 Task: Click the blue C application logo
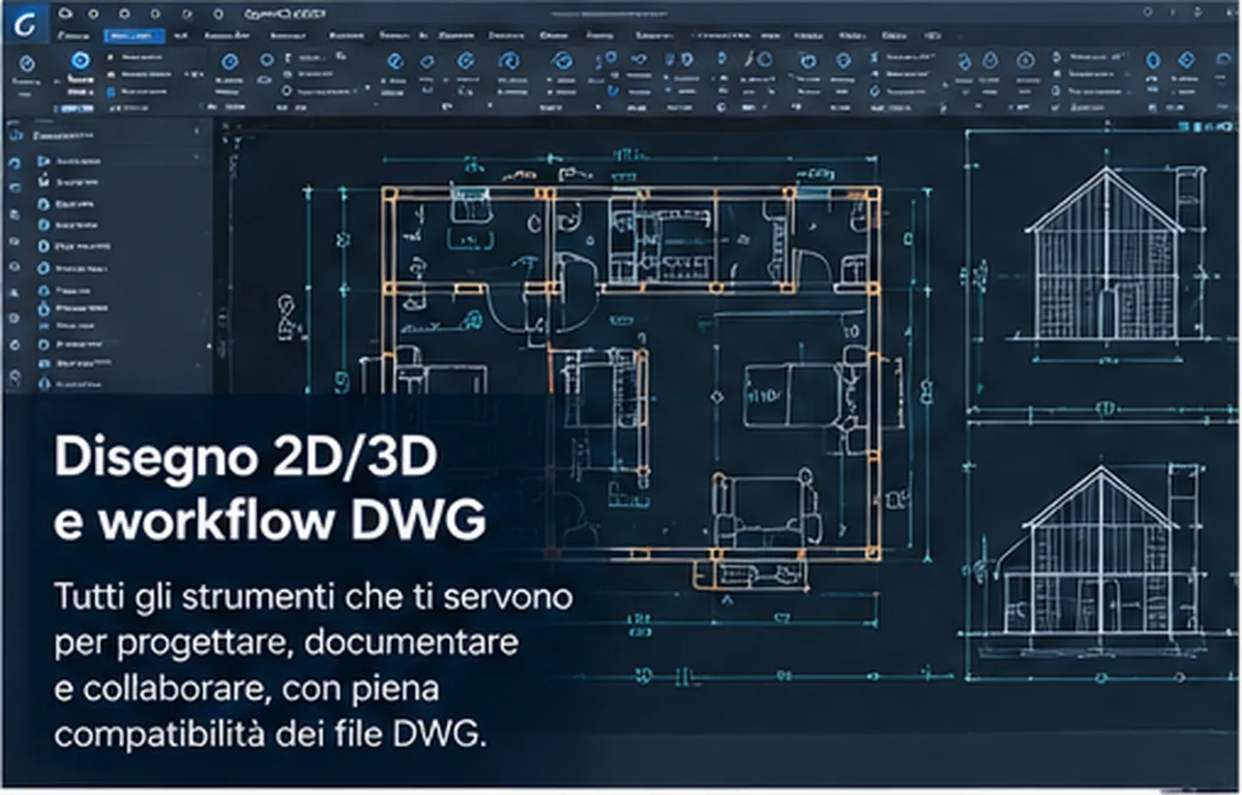25,25
